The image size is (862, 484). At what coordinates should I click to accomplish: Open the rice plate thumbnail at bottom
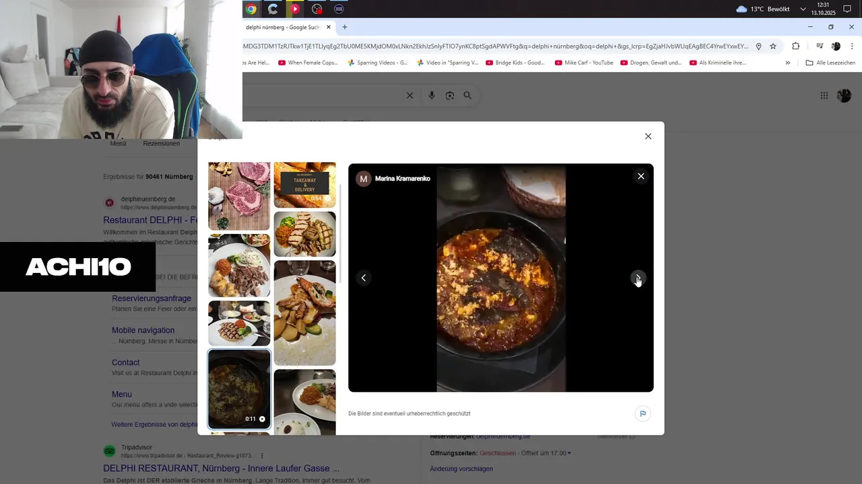tap(304, 401)
